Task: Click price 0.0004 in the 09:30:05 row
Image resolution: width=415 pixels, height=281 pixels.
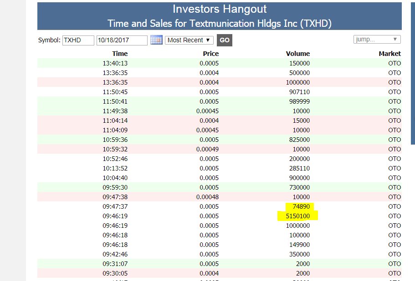Action: click(x=209, y=273)
